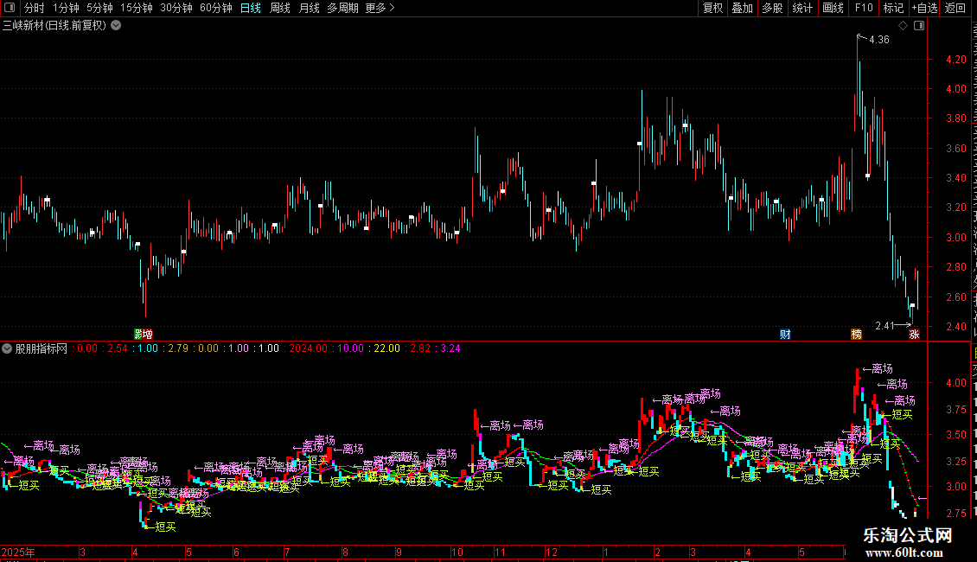Select the 1分钟 period tab
Image resolution: width=977 pixels, height=562 pixels.
66,8
